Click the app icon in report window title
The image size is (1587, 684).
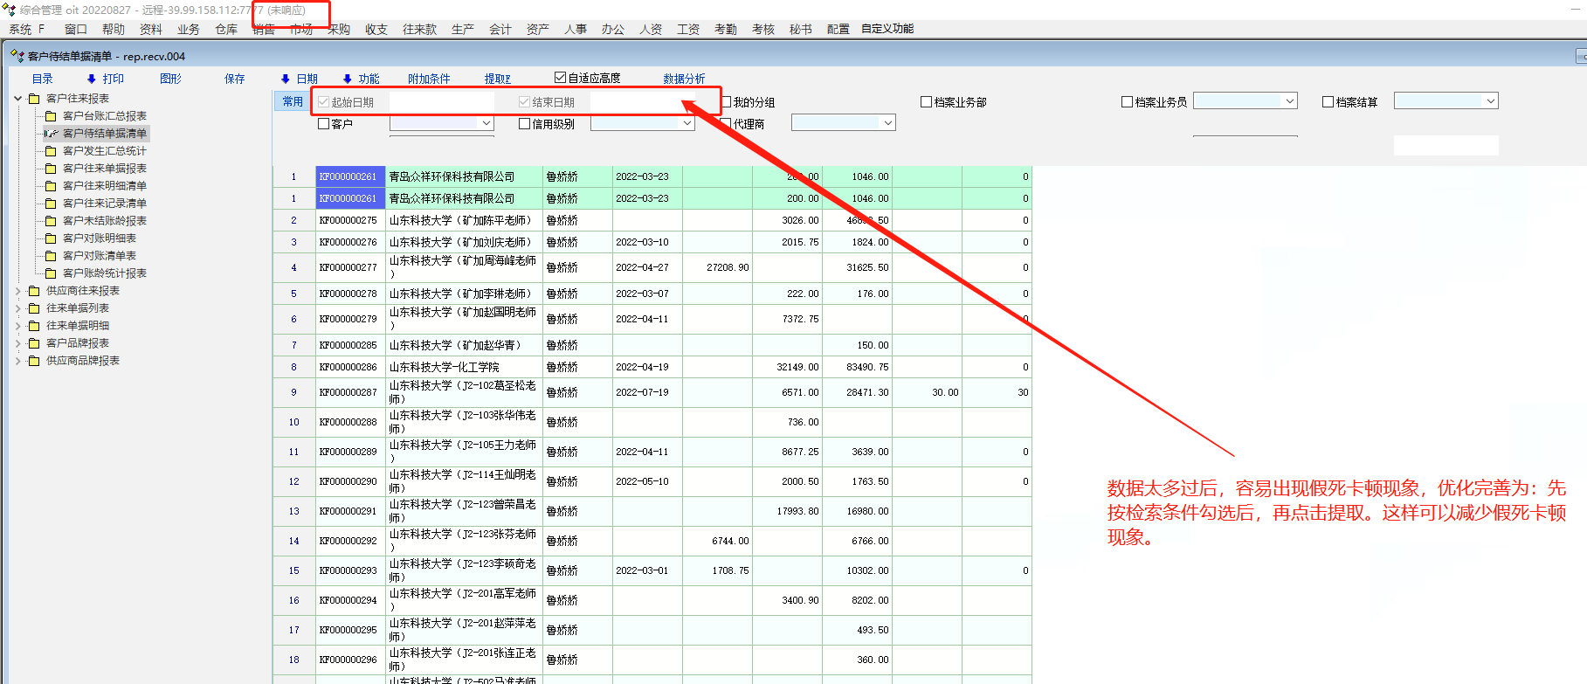click(17, 56)
